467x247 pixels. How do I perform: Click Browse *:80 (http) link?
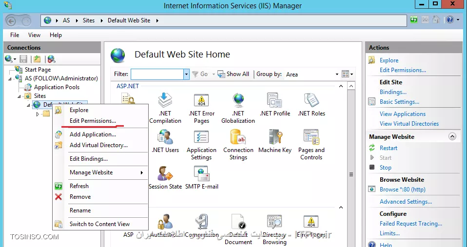402,189
